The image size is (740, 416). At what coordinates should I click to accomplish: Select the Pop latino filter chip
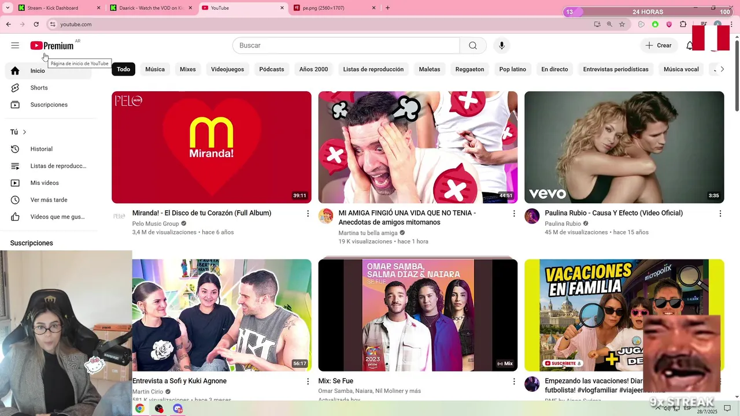tap(513, 69)
